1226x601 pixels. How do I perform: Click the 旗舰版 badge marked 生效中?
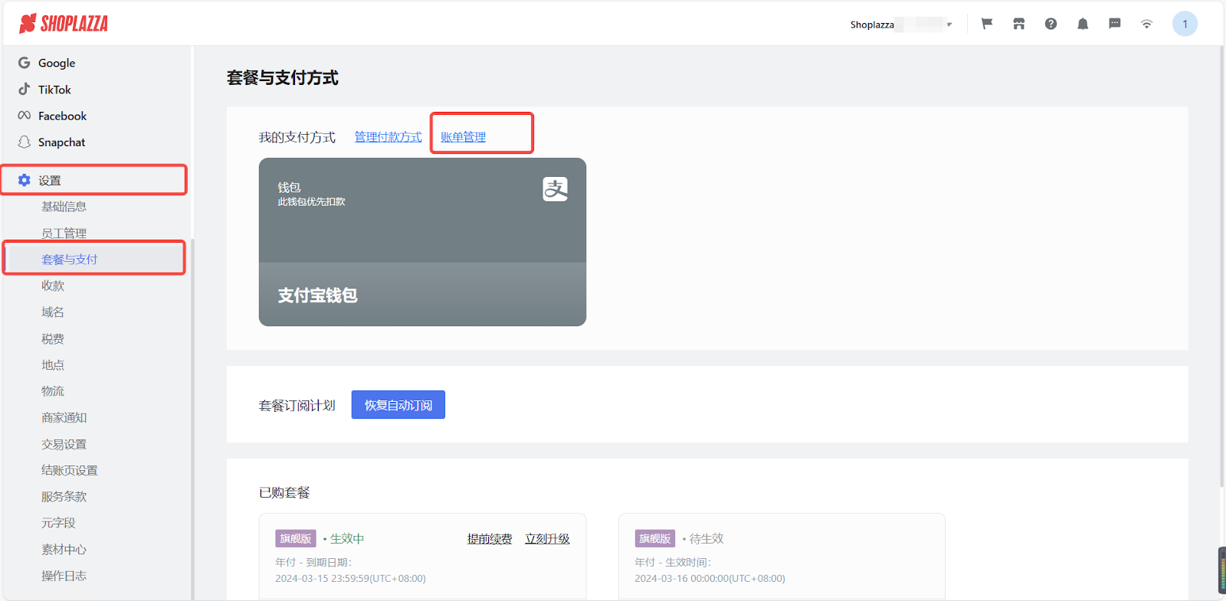296,539
